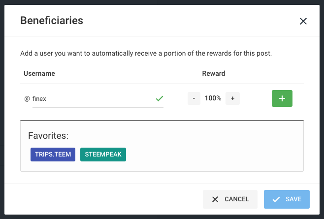Click the @ prefix before username
This screenshot has height=219, width=324.
point(27,98)
